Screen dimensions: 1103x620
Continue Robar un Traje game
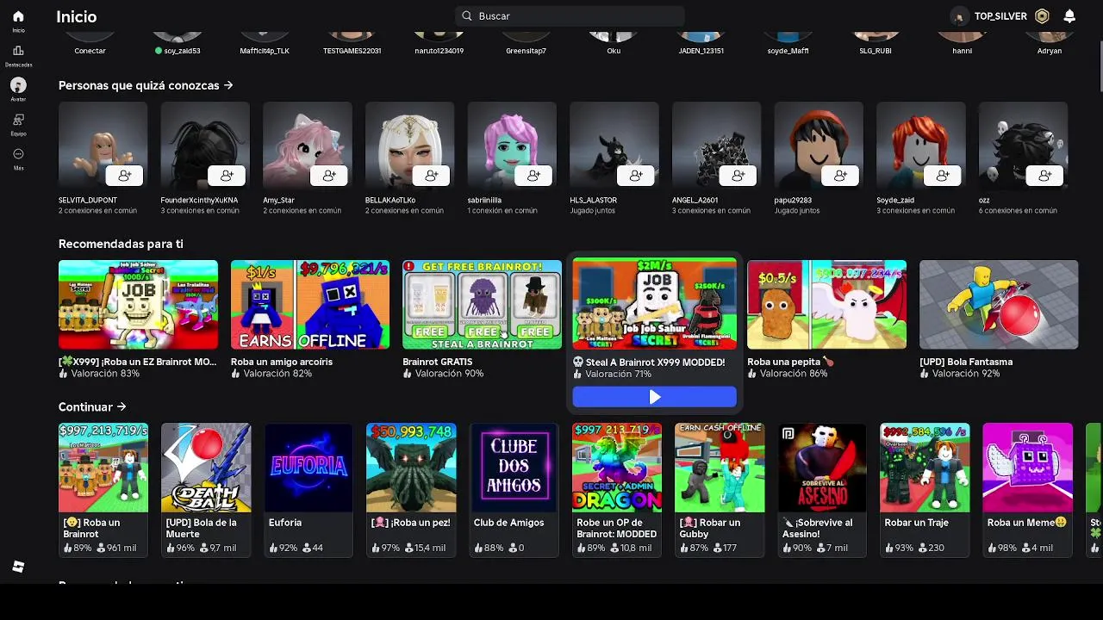pos(925,489)
